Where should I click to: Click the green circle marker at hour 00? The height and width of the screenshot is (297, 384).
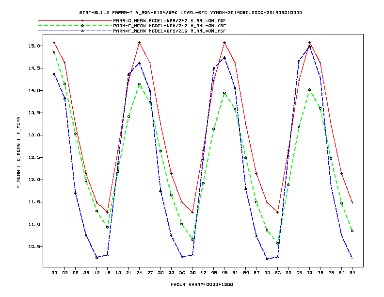54,52
